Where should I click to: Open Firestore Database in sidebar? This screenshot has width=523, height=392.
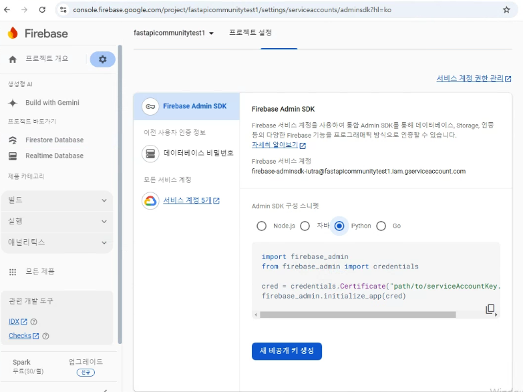point(55,140)
